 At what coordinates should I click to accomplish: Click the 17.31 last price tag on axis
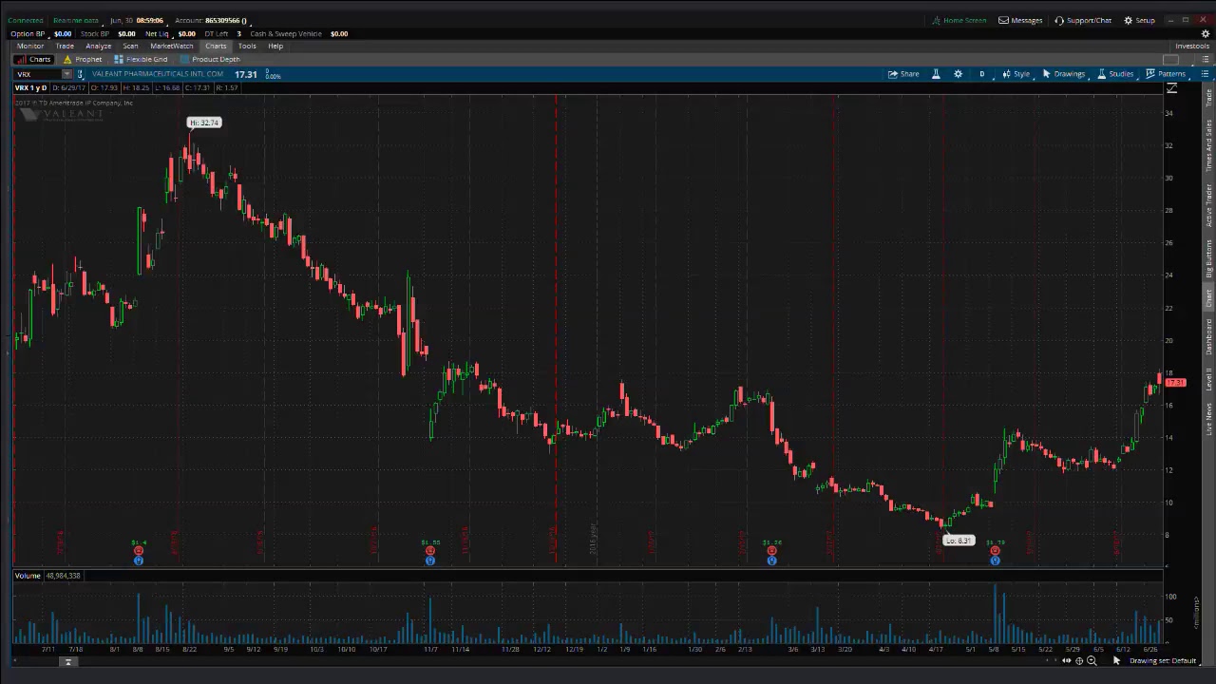[x=1176, y=382]
